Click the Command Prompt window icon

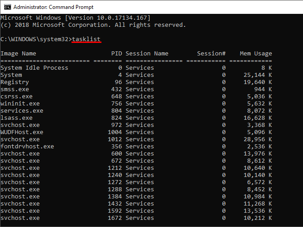coord(8,7)
